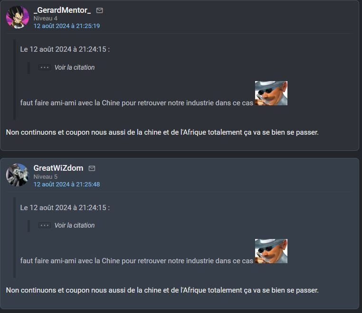Screen dimensions: 362x313
Task: Show "Voir la citation" in _GerardMentor_'s post
Action: click(x=74, y=67)
